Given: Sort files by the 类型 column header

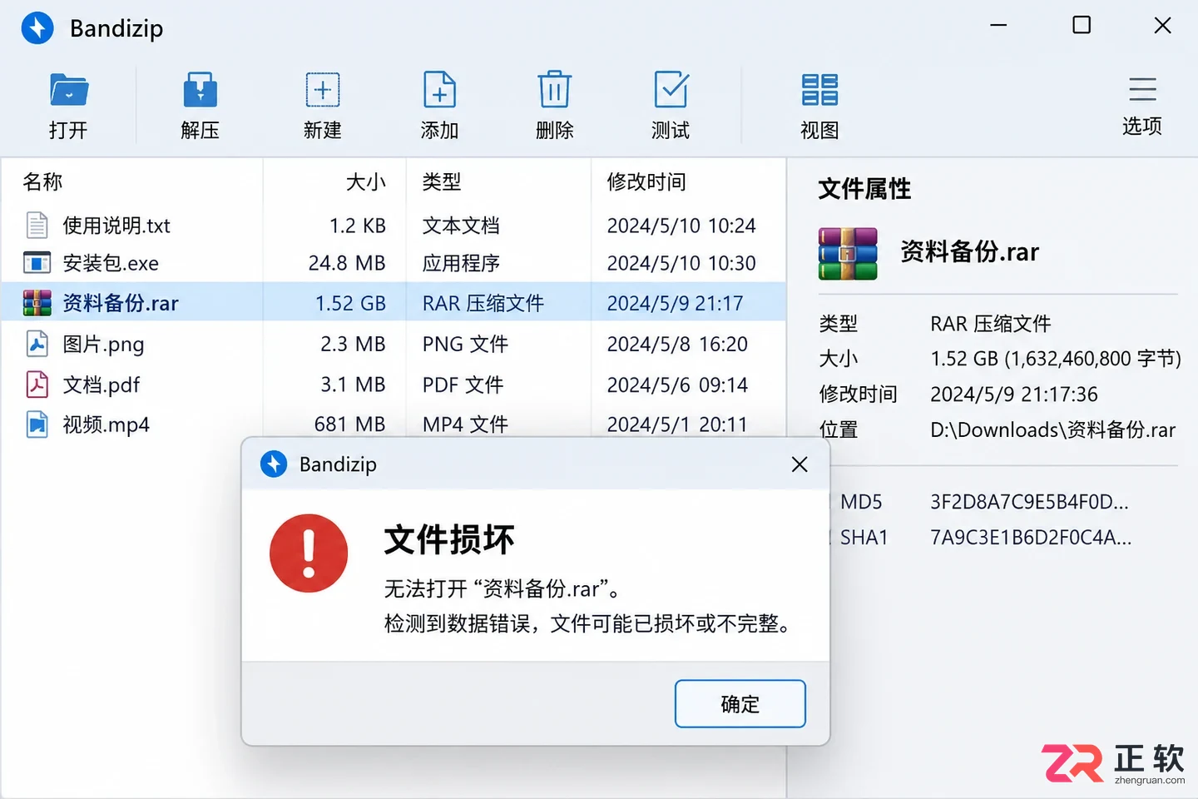Looking at the screenshot, I should coord(442,182).
